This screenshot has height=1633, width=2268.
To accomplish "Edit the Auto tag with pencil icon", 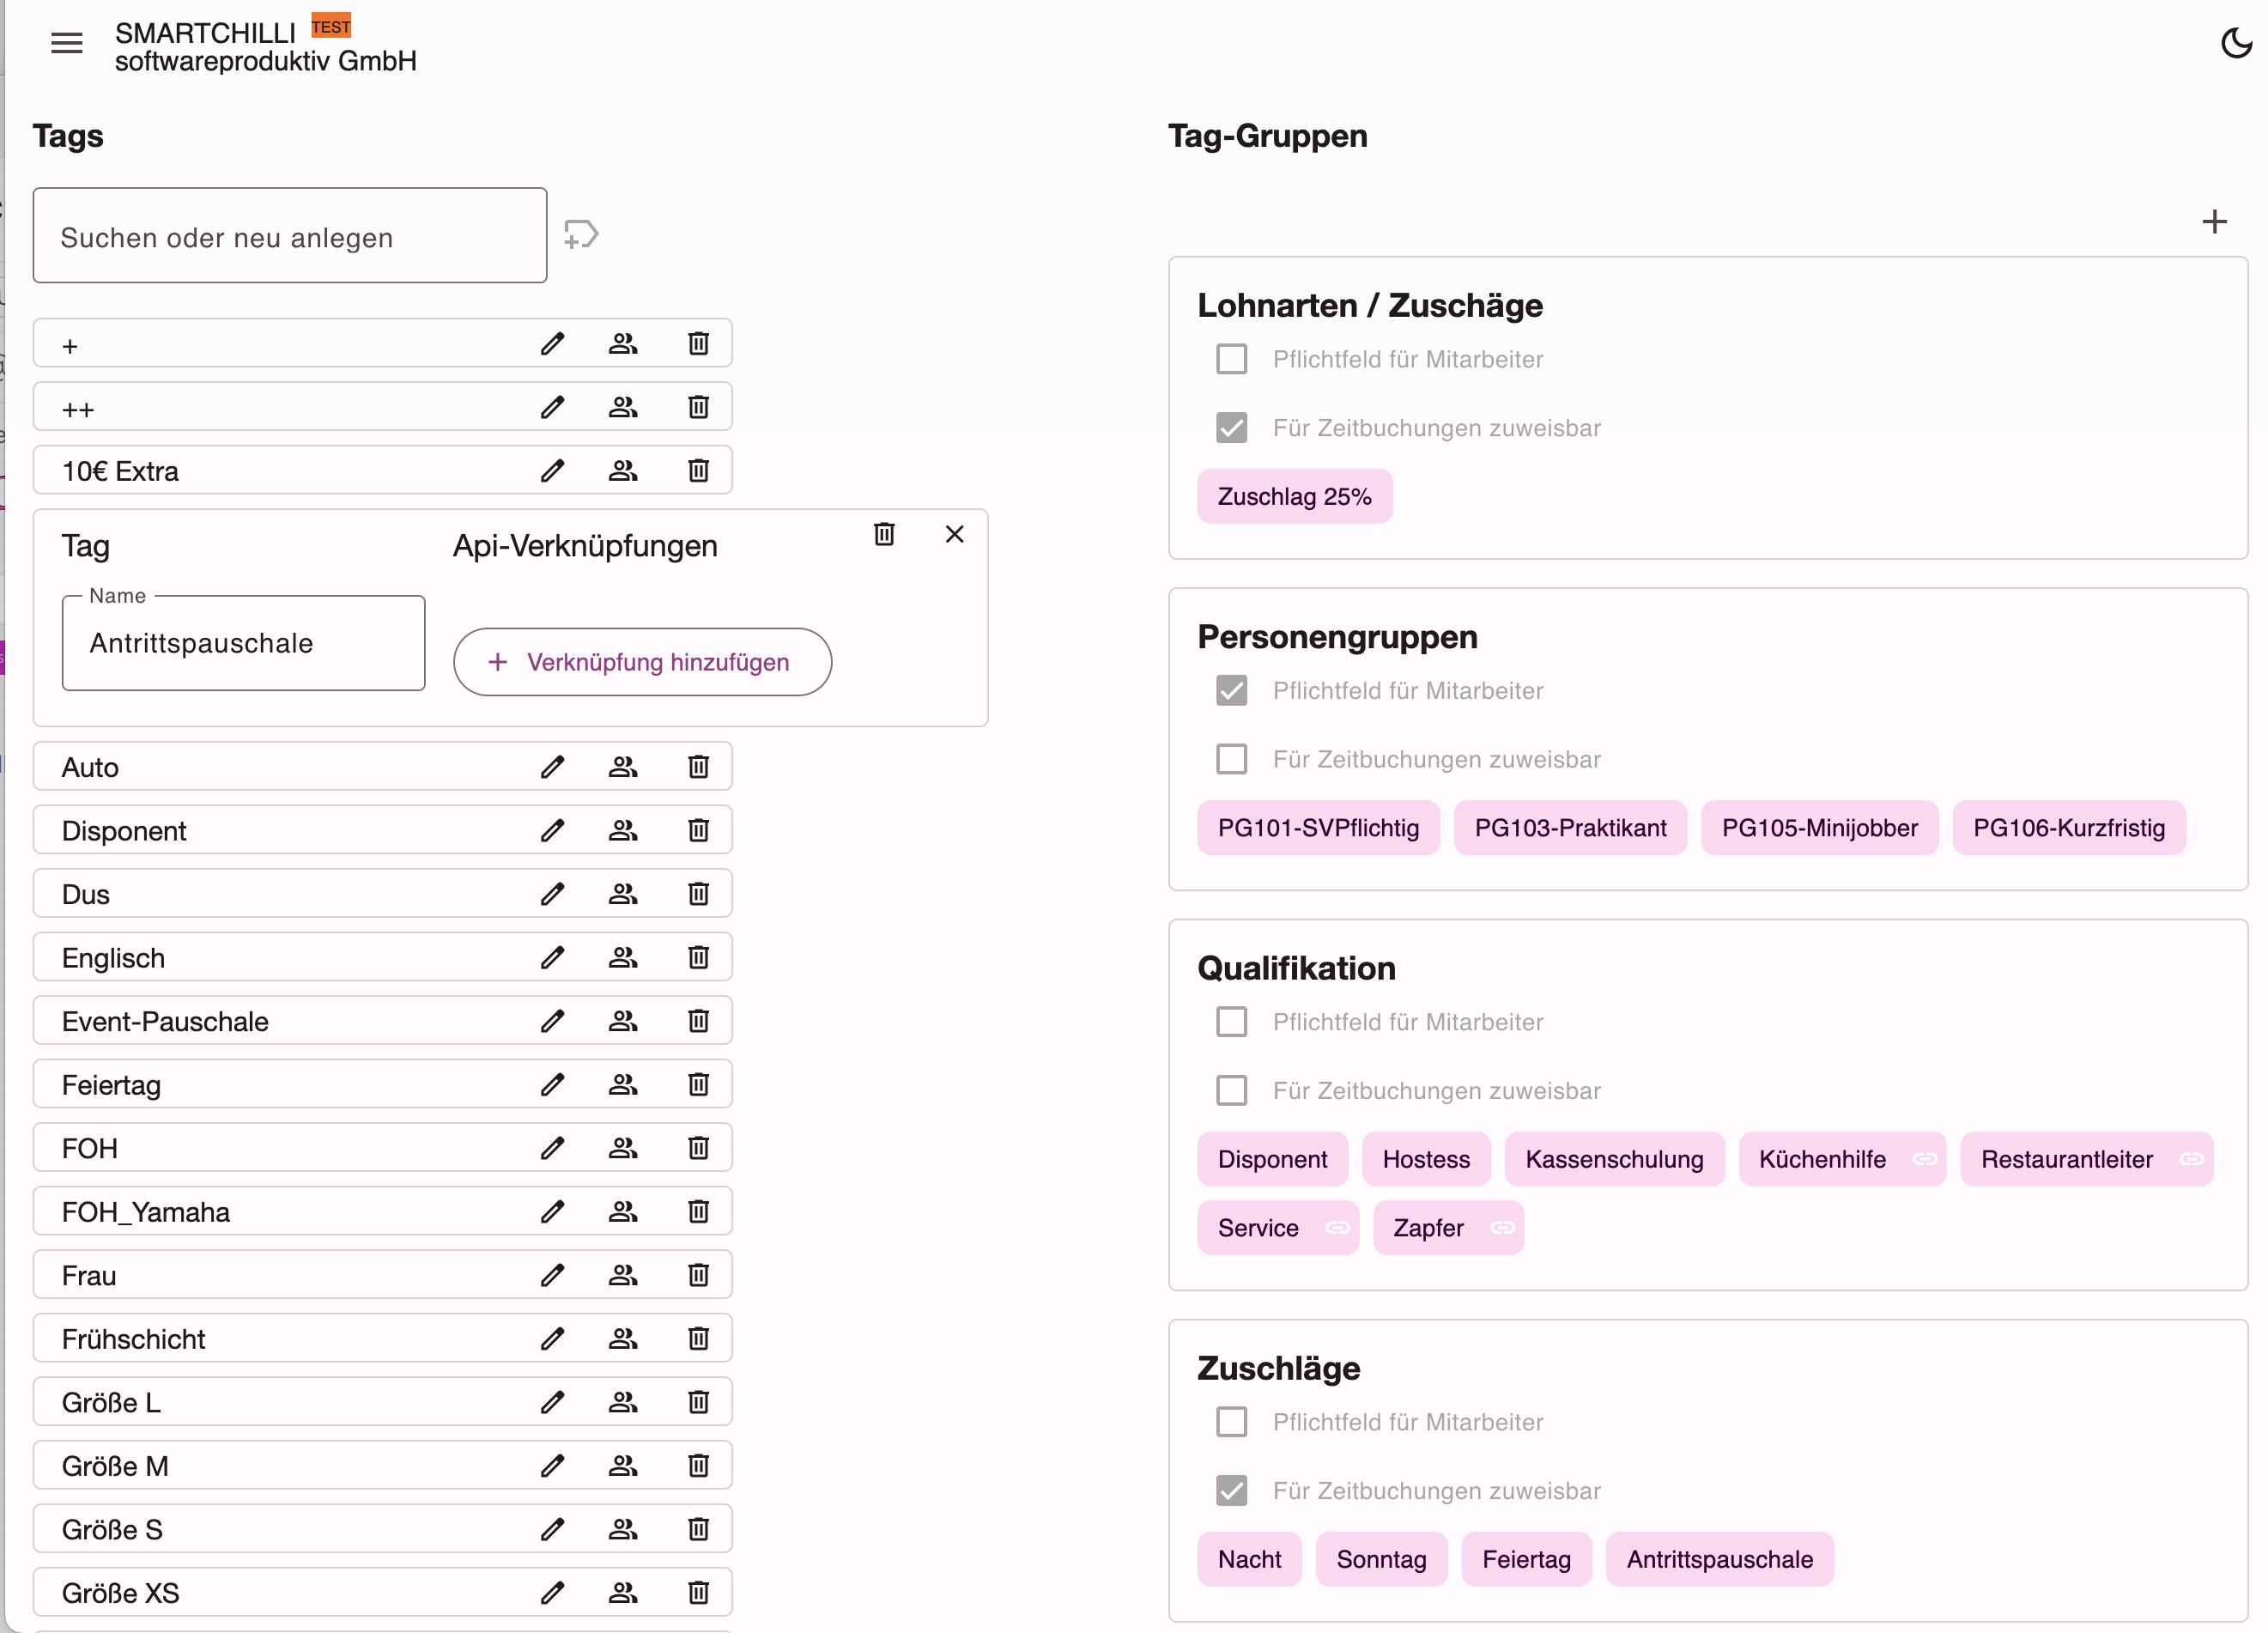I will [x=553, y=767].
